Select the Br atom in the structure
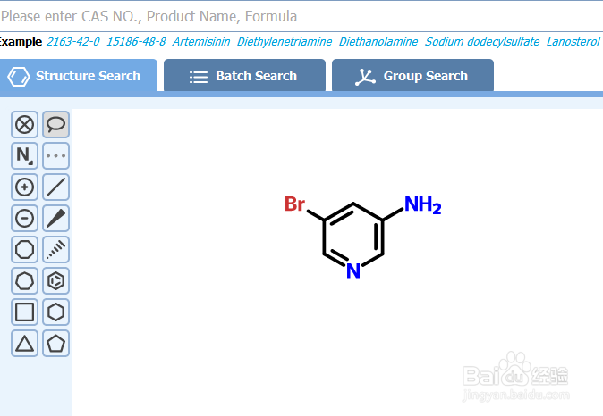Viewport: 603px width, 416px height. (294, 204)
